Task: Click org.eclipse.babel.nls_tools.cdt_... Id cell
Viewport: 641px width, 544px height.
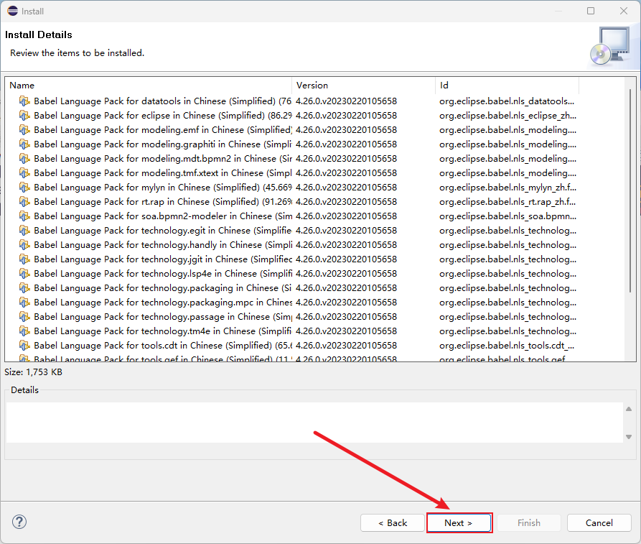Action: click(x=507, y=346)
